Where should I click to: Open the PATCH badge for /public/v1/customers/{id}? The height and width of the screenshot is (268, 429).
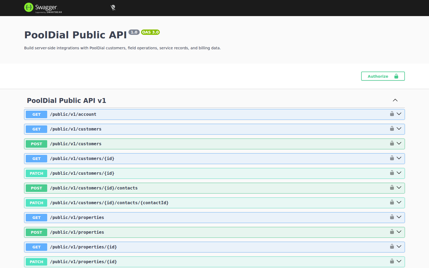coord(36,173)
